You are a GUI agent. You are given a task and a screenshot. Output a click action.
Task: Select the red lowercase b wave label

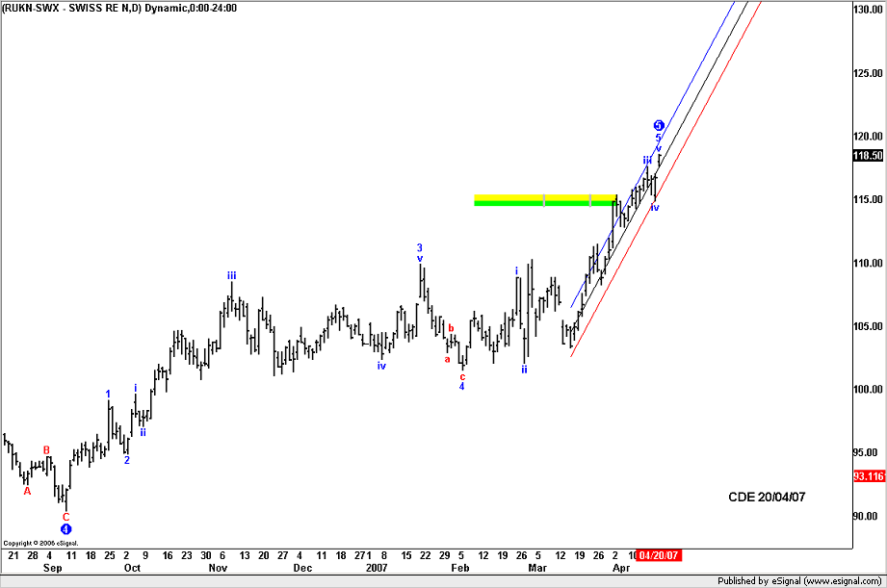[x=451, y=327]
